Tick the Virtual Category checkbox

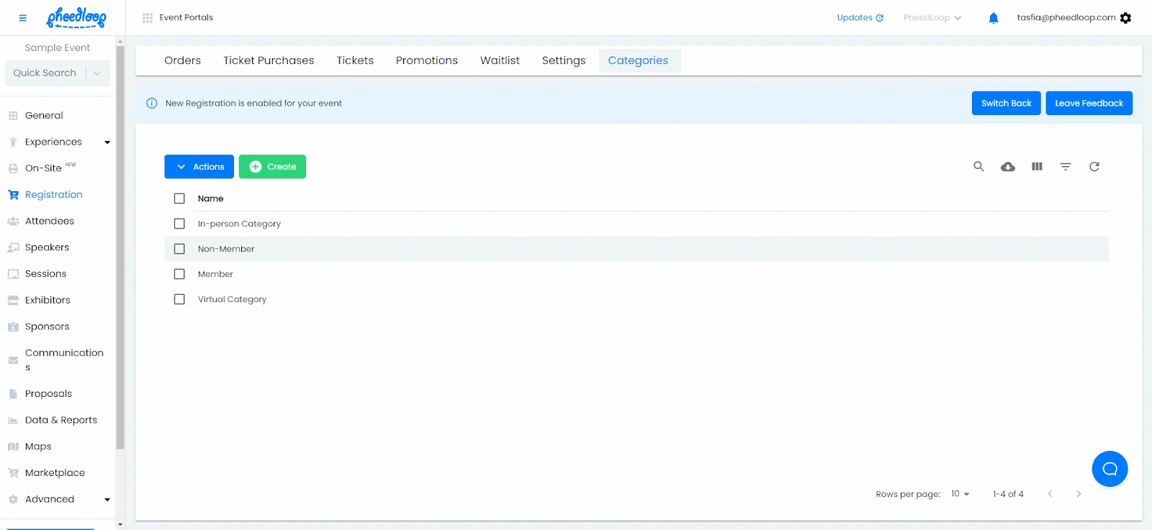179,299
